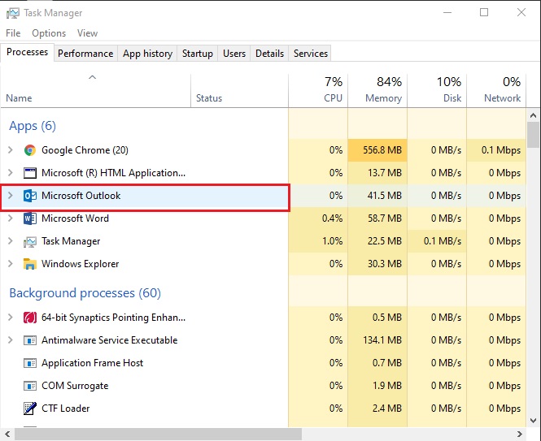
Task: Minimize the Task Manager window
Action: tap(447, 13)
